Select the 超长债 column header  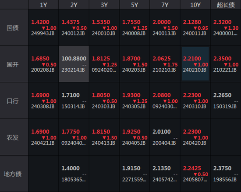click(x=226, y=5)
